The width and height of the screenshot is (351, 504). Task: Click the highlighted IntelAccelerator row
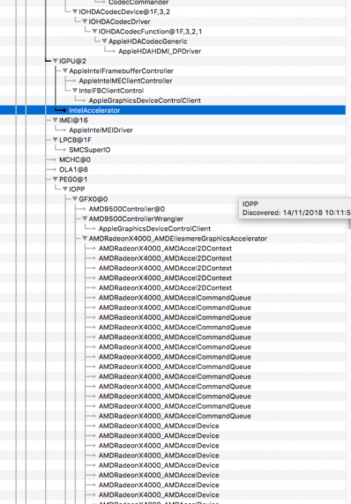173,111
